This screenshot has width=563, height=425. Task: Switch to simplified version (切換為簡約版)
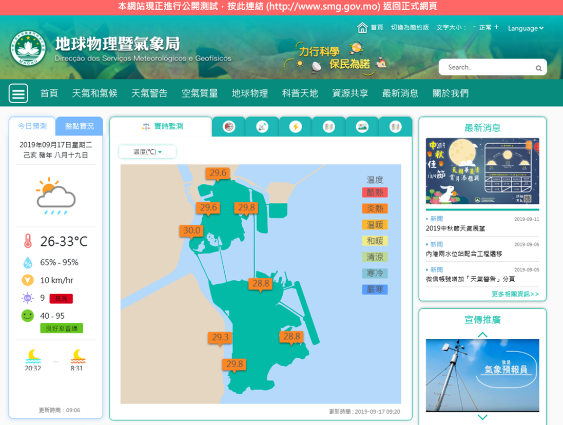[x=410, y=28]
